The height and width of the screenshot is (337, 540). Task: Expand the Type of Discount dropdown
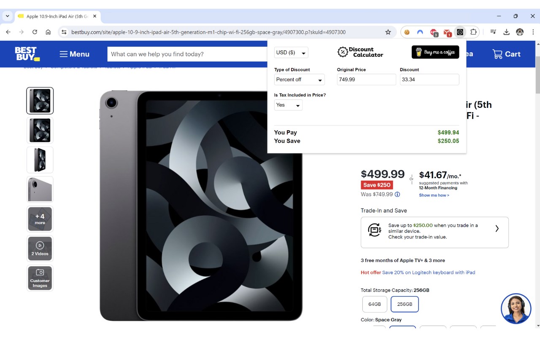coord(299,80)
